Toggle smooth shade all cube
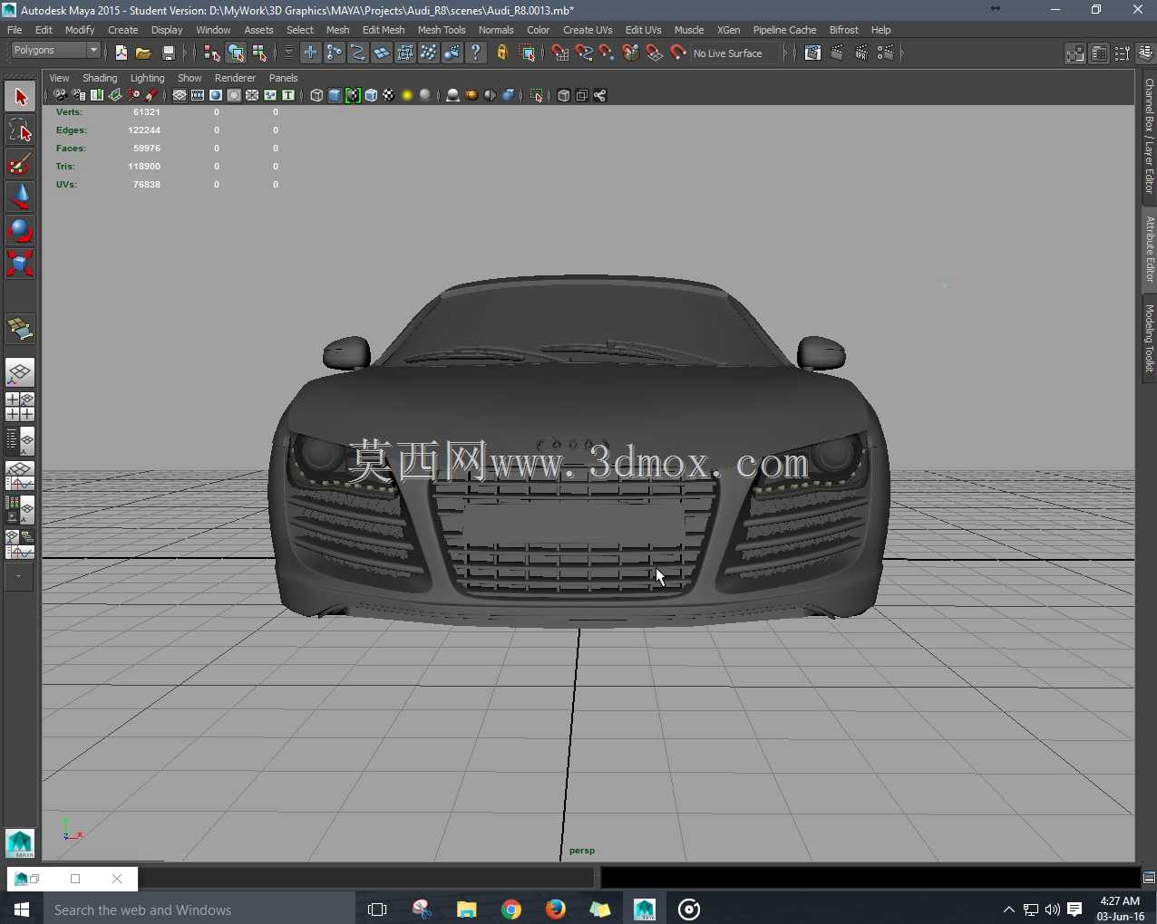The image size is (1157, 924). tap(335, 95)
